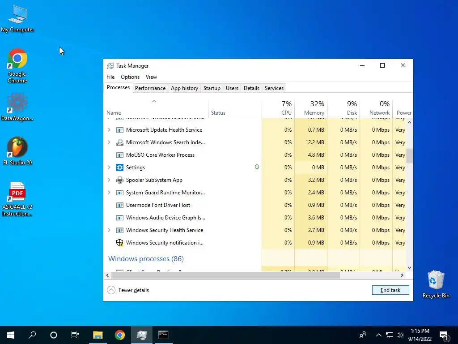458x344 pixels.
Task: Select the Microsoft Windows Search Indexer icon
Action: (x=120, y=142)
